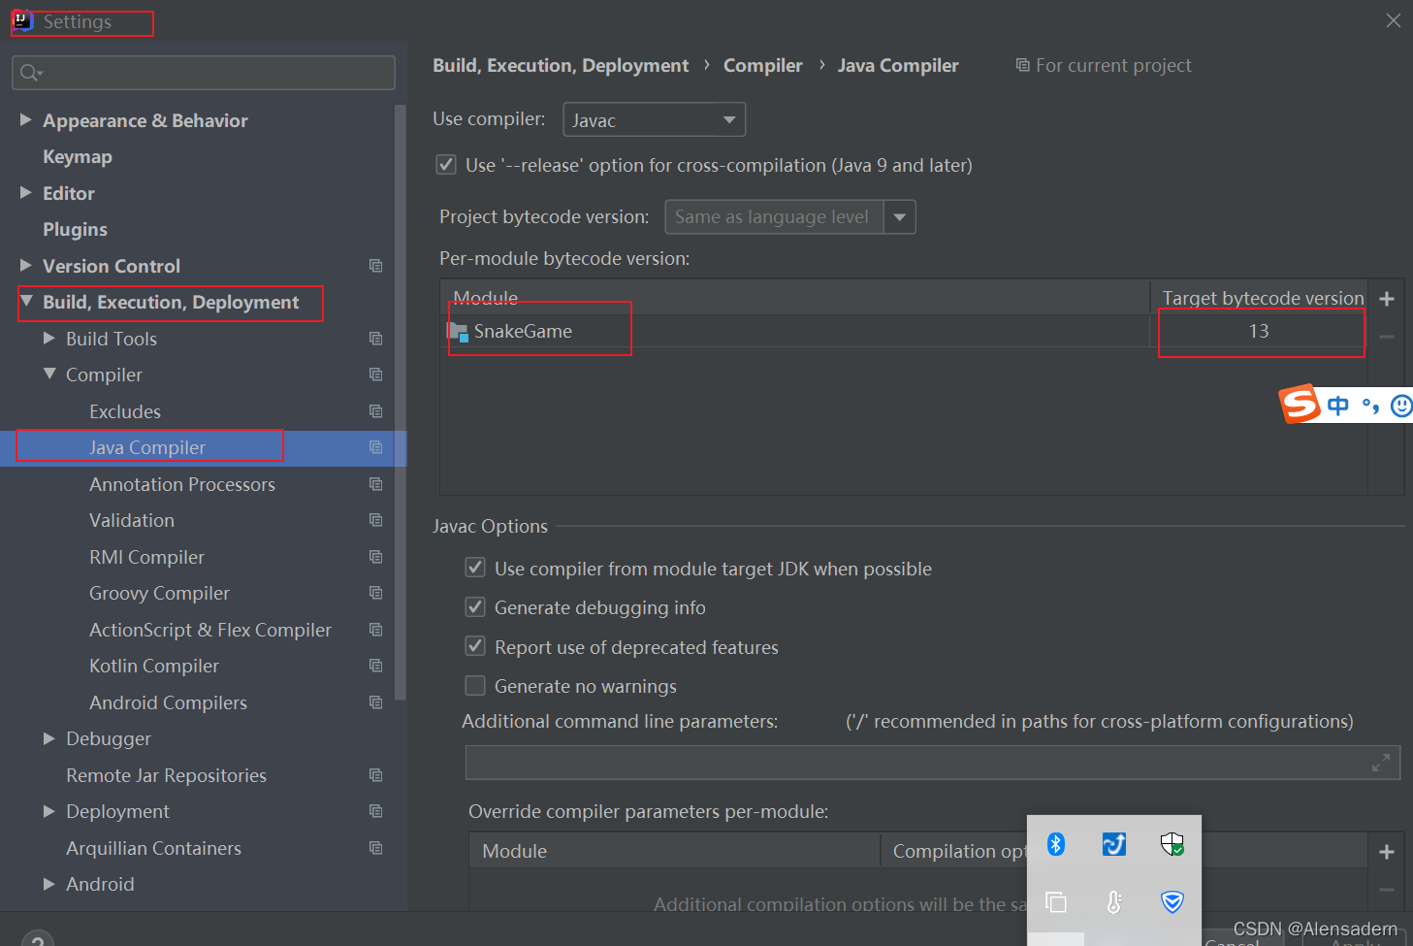Click the Bluetooth icon in the floating toolbar
The width and height of the screenshot is (1413, 946).
(x=1055, y=844)
